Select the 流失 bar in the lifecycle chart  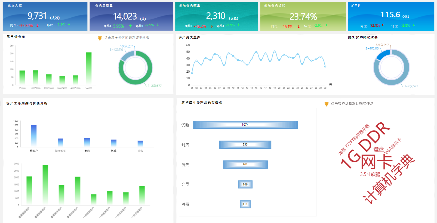[140, 144]
